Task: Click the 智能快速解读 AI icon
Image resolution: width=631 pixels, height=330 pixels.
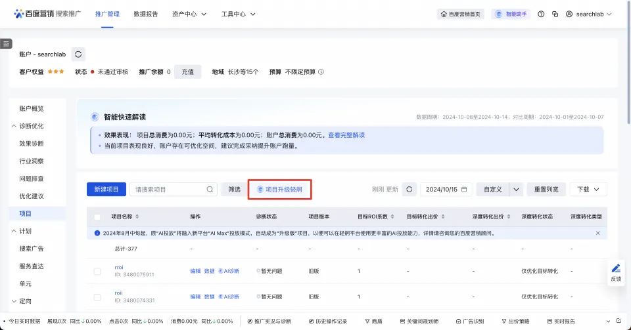Action: (x=95, y=117)
